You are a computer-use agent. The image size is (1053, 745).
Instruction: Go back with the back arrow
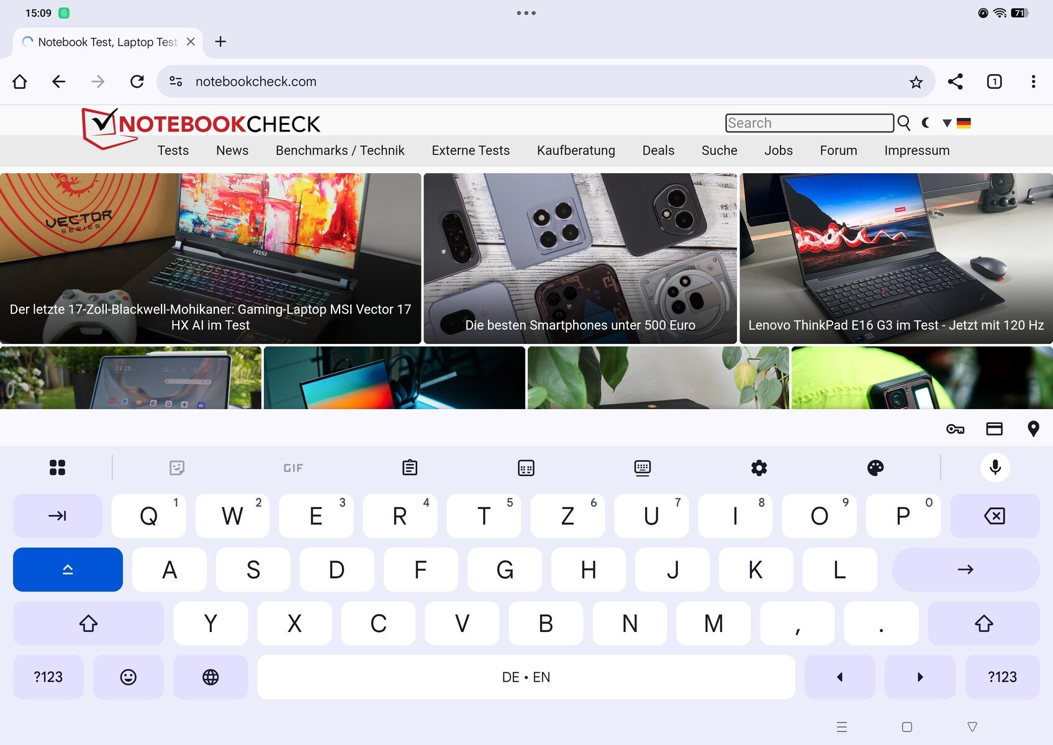pyautogui.click(x=59, y=81)
